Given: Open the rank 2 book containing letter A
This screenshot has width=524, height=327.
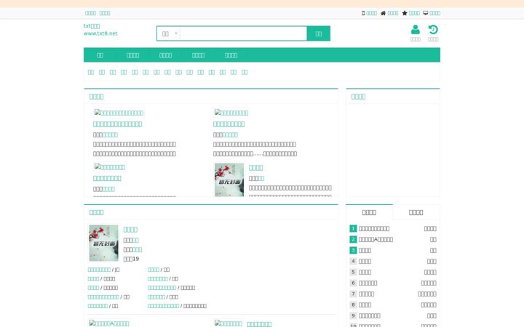Looking at the screenshot, I should pos(376,240).
